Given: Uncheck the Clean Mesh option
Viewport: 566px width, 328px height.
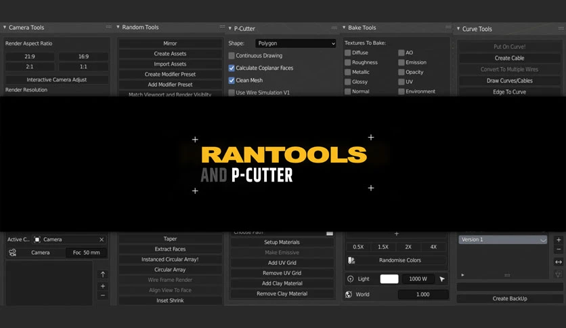Looking at the screenshot, I should point(232,80).
